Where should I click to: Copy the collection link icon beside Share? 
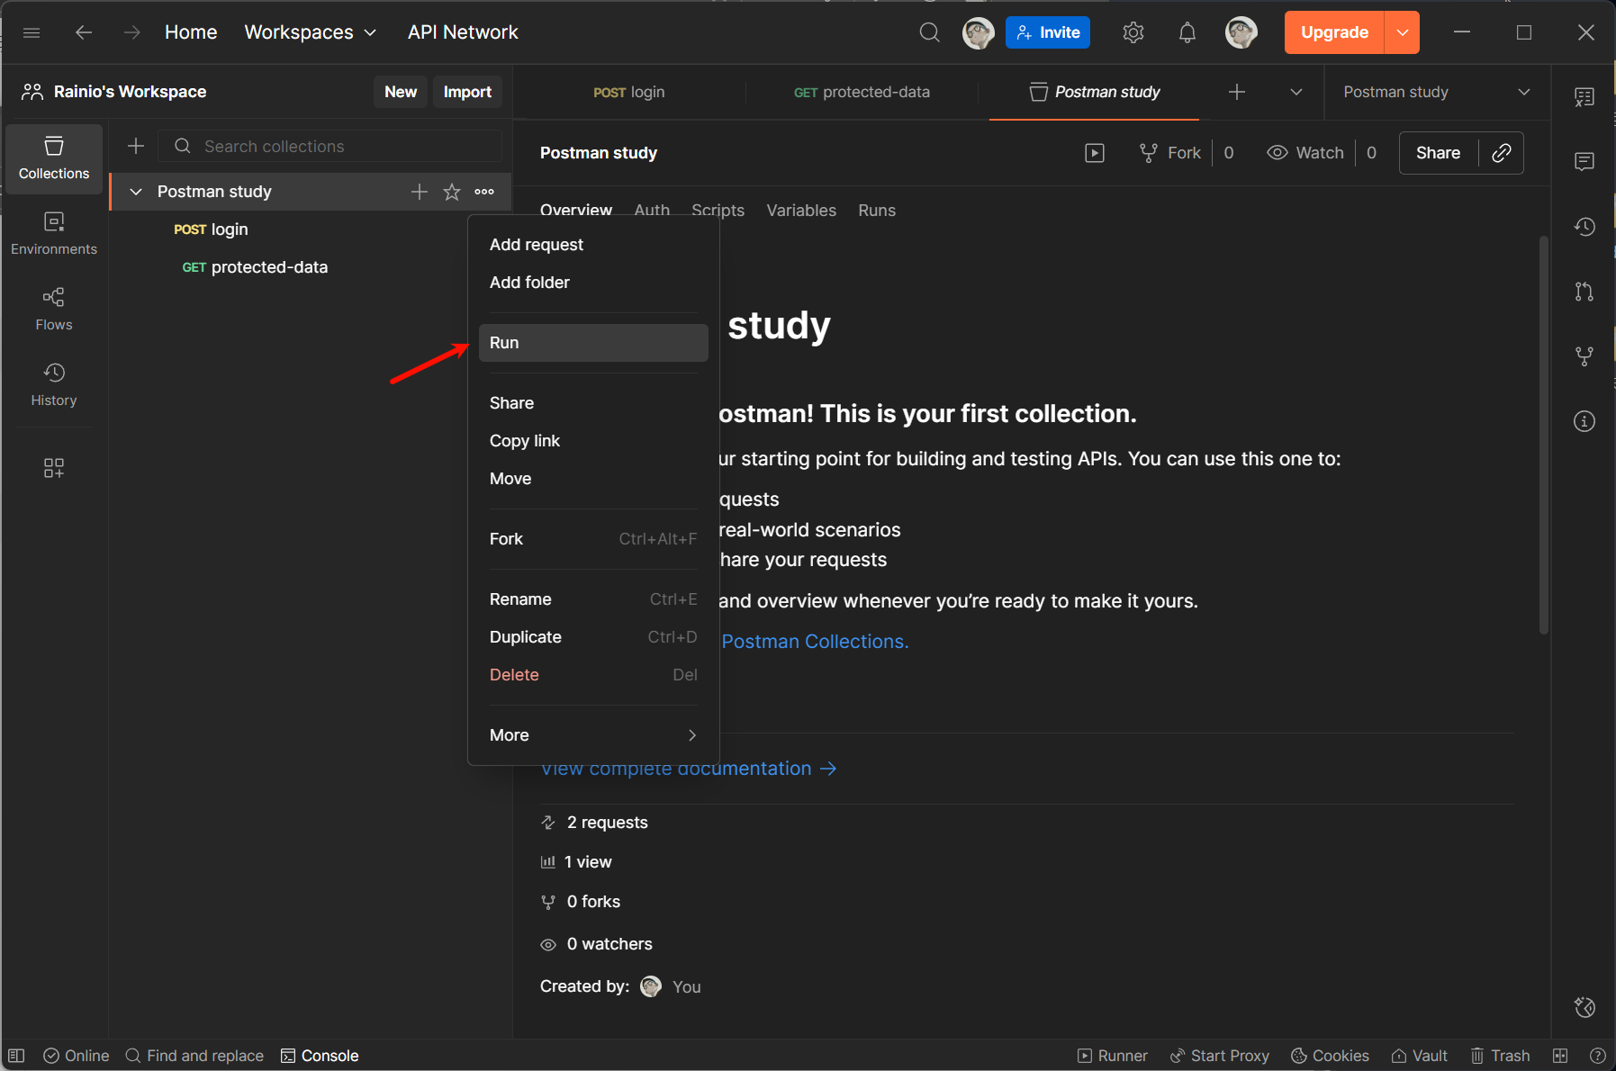tap(1502, 153)
